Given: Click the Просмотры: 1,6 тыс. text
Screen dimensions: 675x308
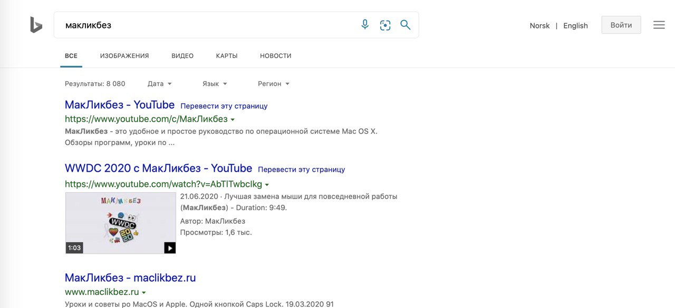Looking at the screenshot, I should click(x=216, y=232).
